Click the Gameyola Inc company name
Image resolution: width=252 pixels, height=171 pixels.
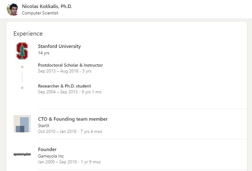(x=51, y=156)
